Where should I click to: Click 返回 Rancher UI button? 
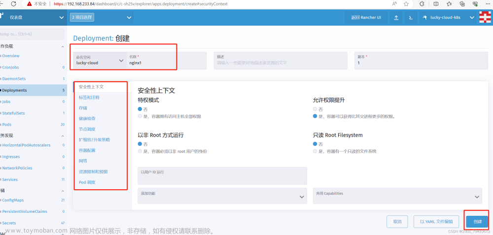[366, 18]
